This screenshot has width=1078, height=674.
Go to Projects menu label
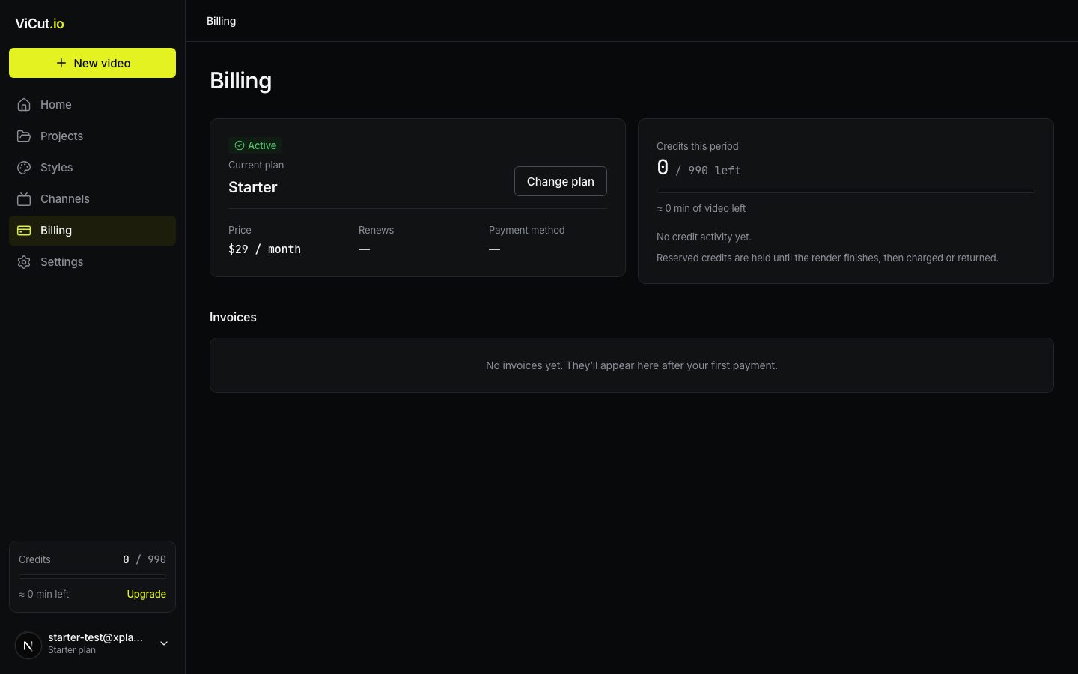click(x=61, y=136)
